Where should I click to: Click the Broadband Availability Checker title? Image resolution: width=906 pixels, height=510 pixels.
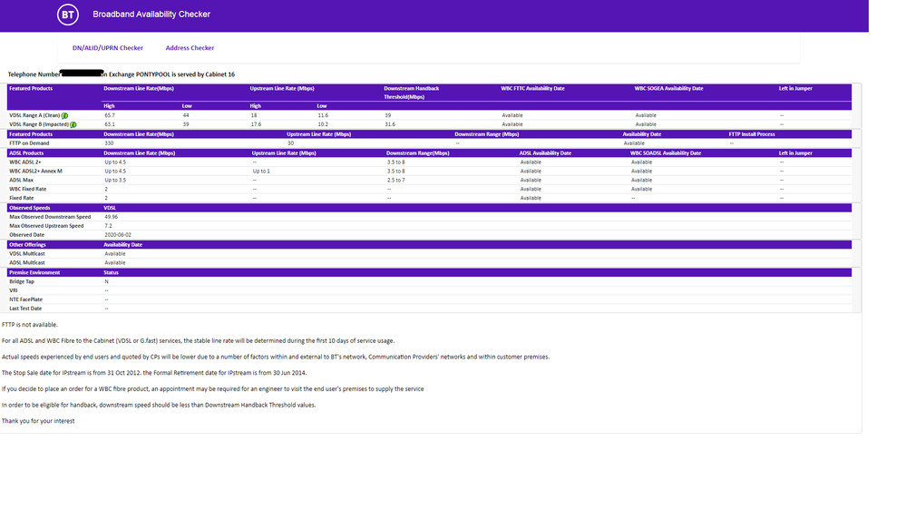(151, 15)
